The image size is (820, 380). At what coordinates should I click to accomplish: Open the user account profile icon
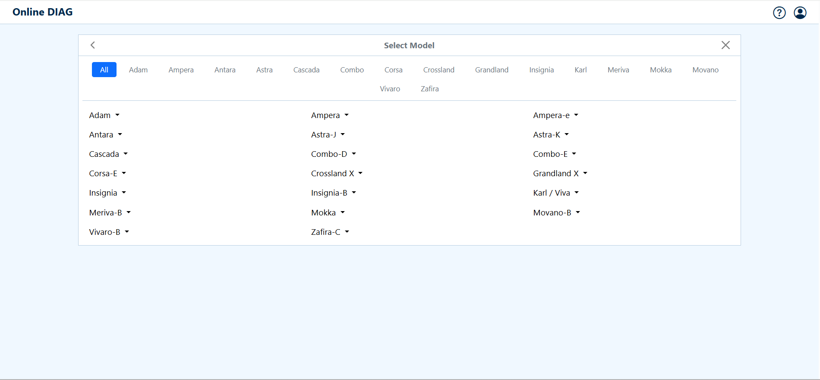click(x=800, y=13)
